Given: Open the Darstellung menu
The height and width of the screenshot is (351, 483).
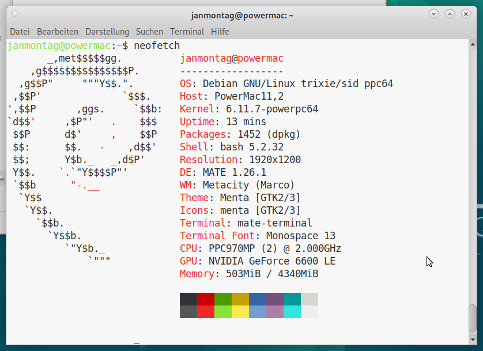Looking at the screenshot, I should pos(107,32).
